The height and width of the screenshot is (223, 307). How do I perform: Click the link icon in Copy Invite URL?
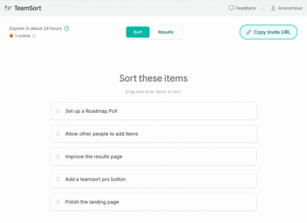[248, 32]
